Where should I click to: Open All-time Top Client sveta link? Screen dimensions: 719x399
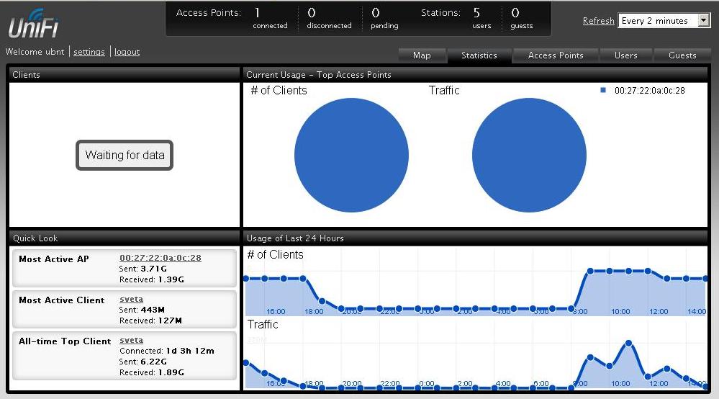point(131,340)
